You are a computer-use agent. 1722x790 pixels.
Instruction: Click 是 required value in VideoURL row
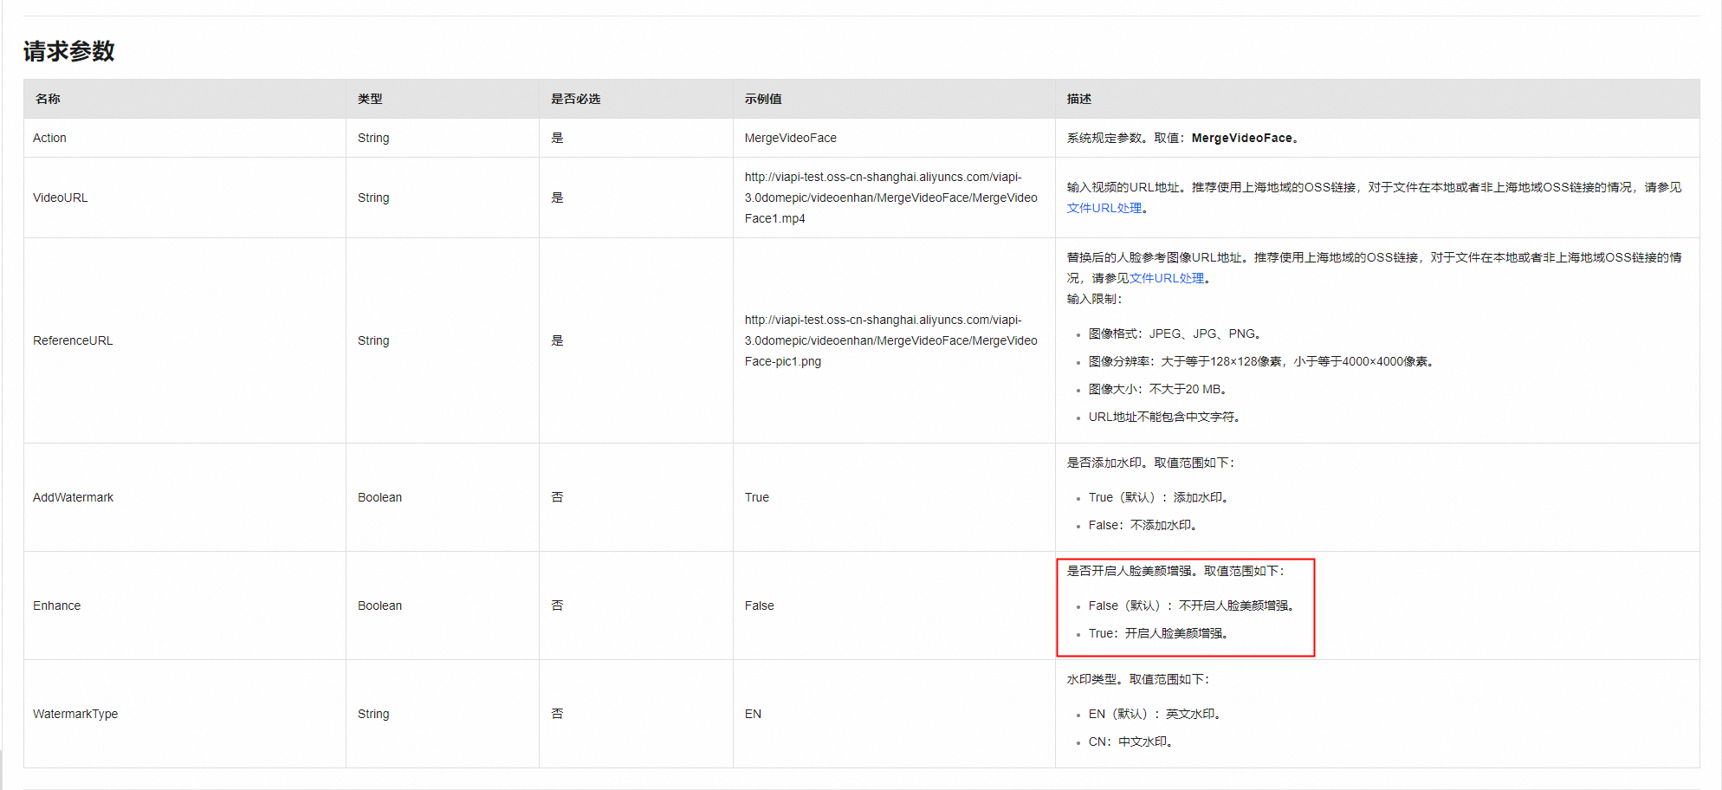[x=557, y=197]
